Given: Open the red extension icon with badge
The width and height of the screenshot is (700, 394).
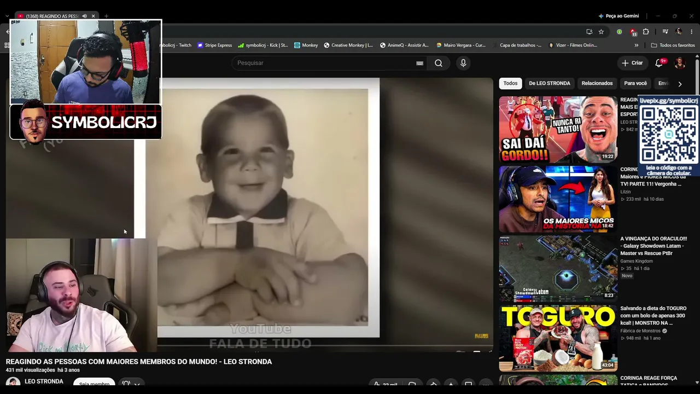Looking at the screenshot, I should (633, 32).
